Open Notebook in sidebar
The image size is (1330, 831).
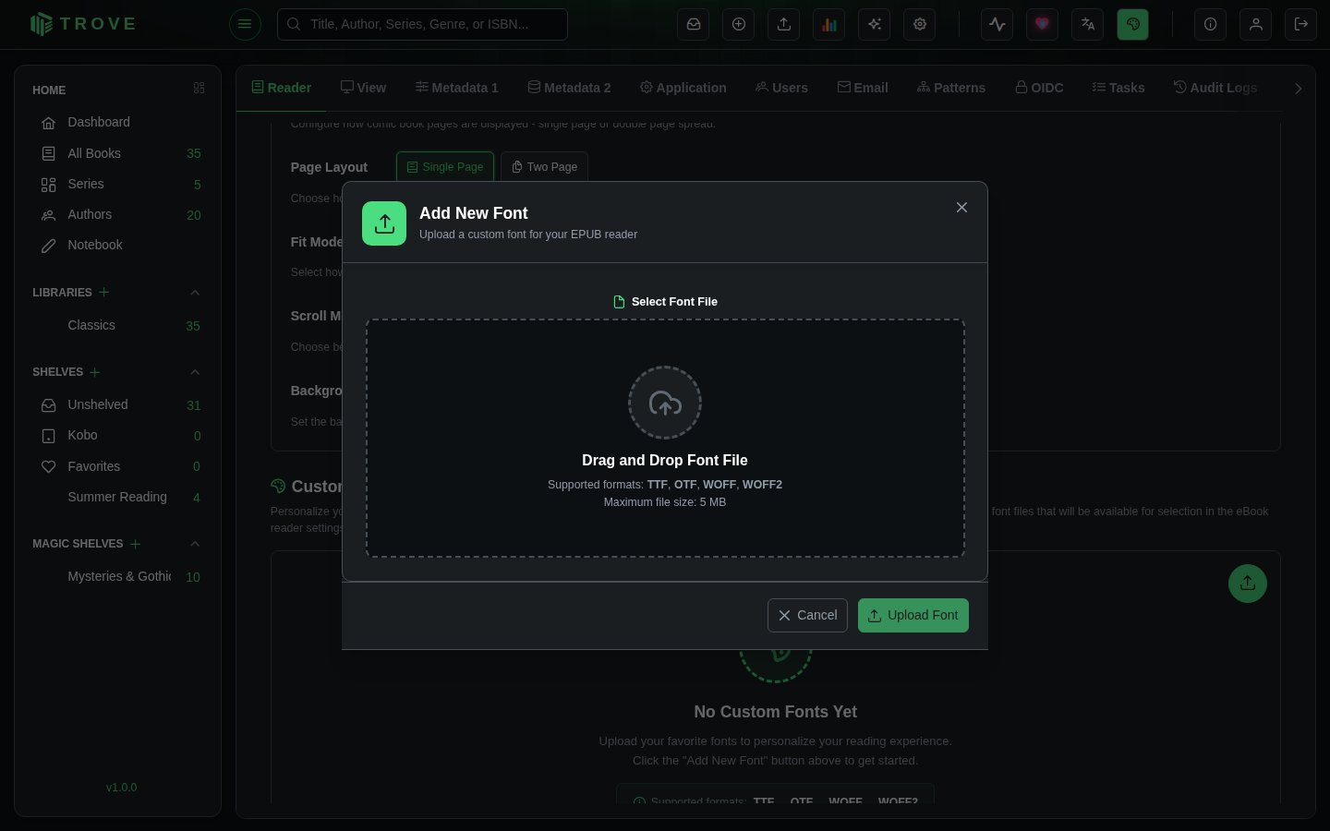118,245
